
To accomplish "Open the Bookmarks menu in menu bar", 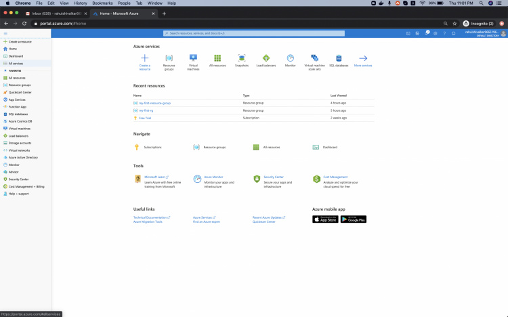I will click(102, 3).
